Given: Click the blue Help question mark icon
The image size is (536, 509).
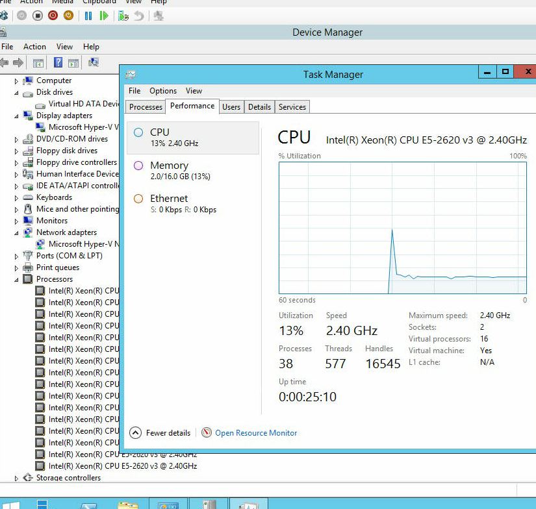Looking at the screenshot, I should coord(58,62).
